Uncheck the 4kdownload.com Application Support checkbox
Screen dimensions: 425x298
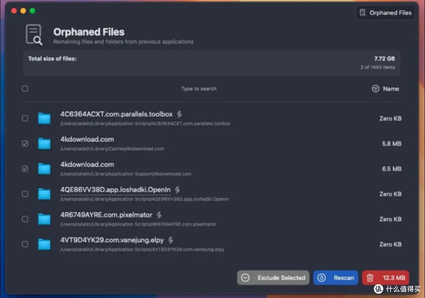[25, 168]
